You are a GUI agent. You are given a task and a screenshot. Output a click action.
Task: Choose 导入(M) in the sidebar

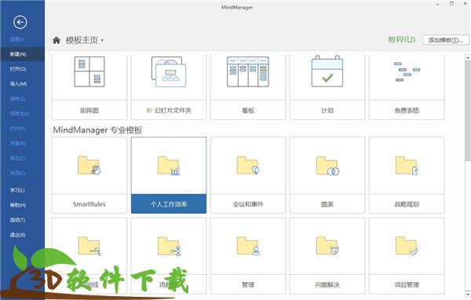18,84
